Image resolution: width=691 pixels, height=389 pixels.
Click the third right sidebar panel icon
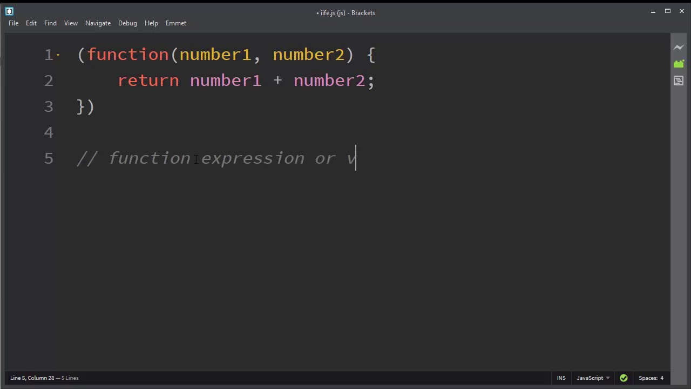tap(679, 81)
